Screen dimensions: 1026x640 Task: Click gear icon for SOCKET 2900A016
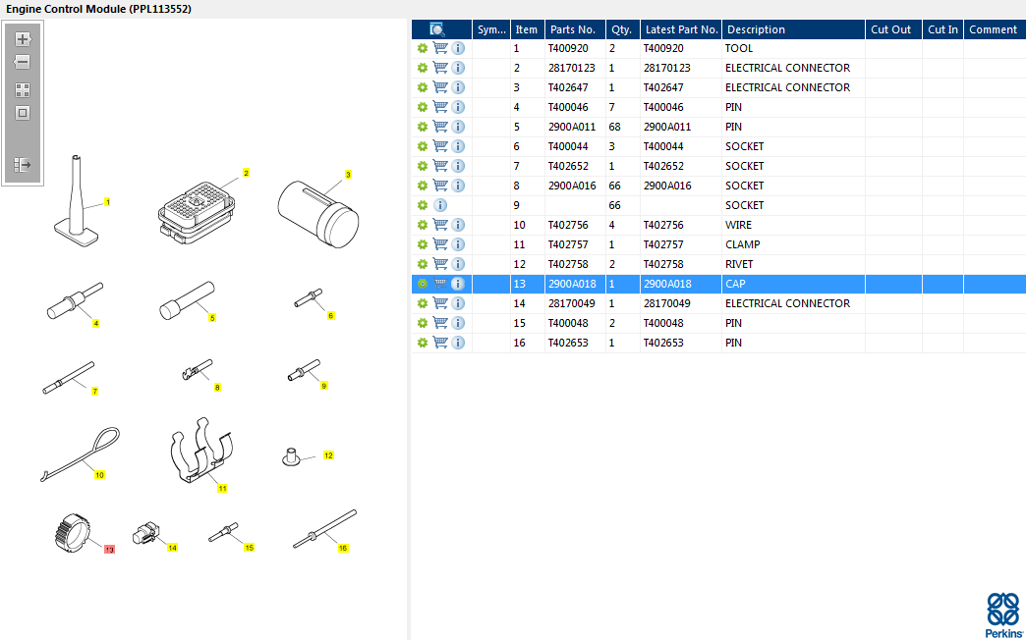pos(423,186)
